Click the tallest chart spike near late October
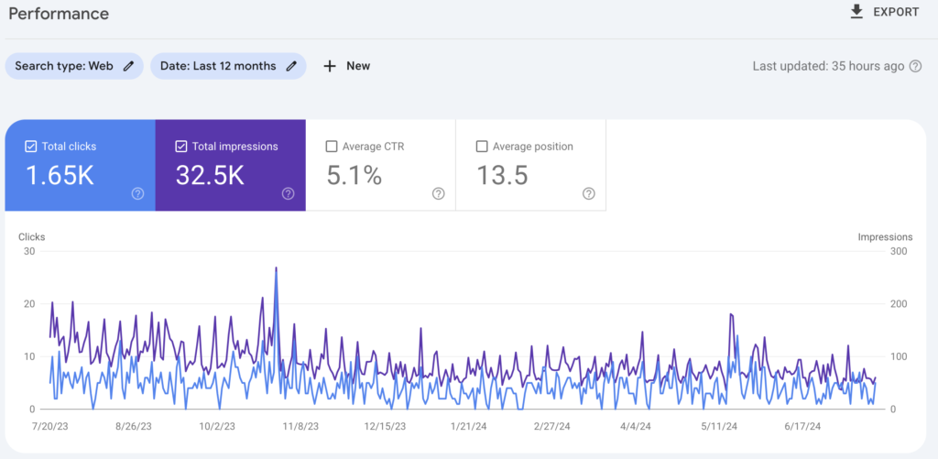 tap(276, 268)
